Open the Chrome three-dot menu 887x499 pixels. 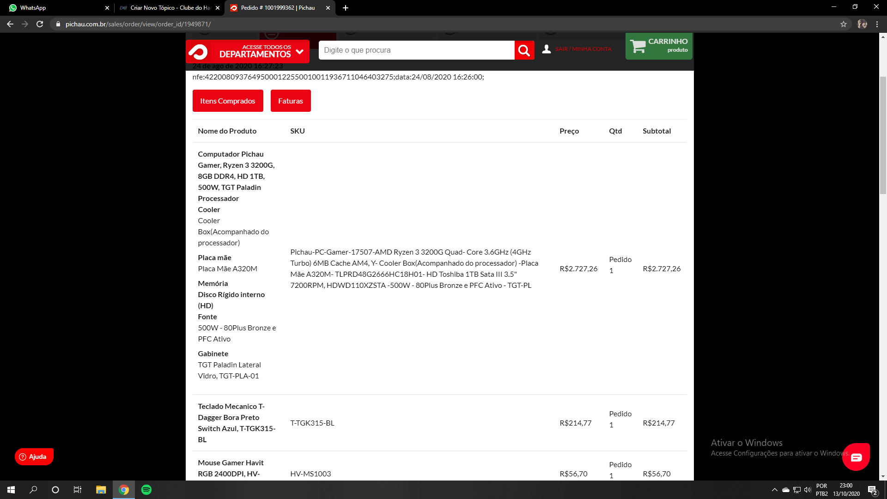[x=877, y=24]
